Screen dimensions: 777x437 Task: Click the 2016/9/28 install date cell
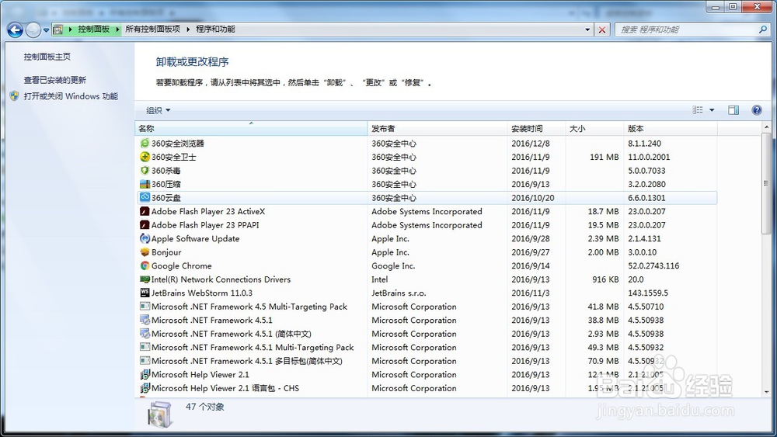[x=531, y=238]
